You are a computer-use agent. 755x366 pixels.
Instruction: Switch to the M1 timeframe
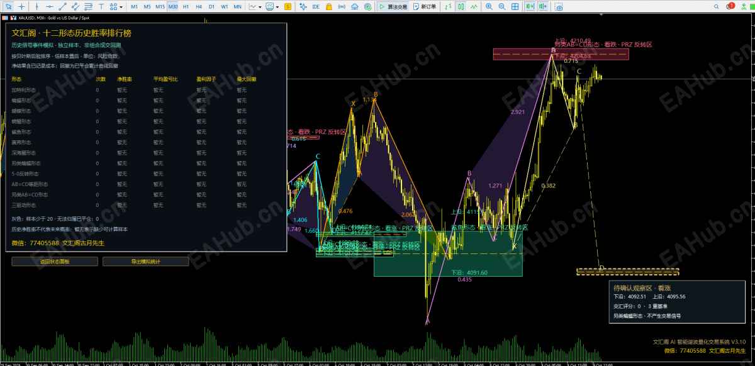coord(134,6)
